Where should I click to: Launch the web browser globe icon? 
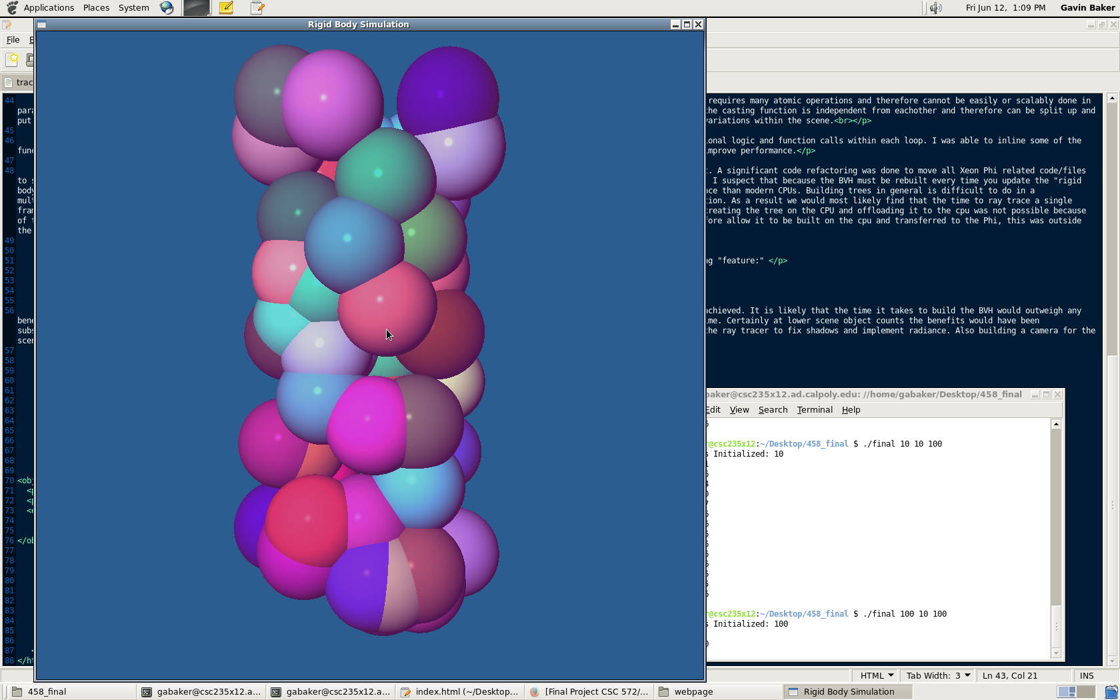click(167, 8)
